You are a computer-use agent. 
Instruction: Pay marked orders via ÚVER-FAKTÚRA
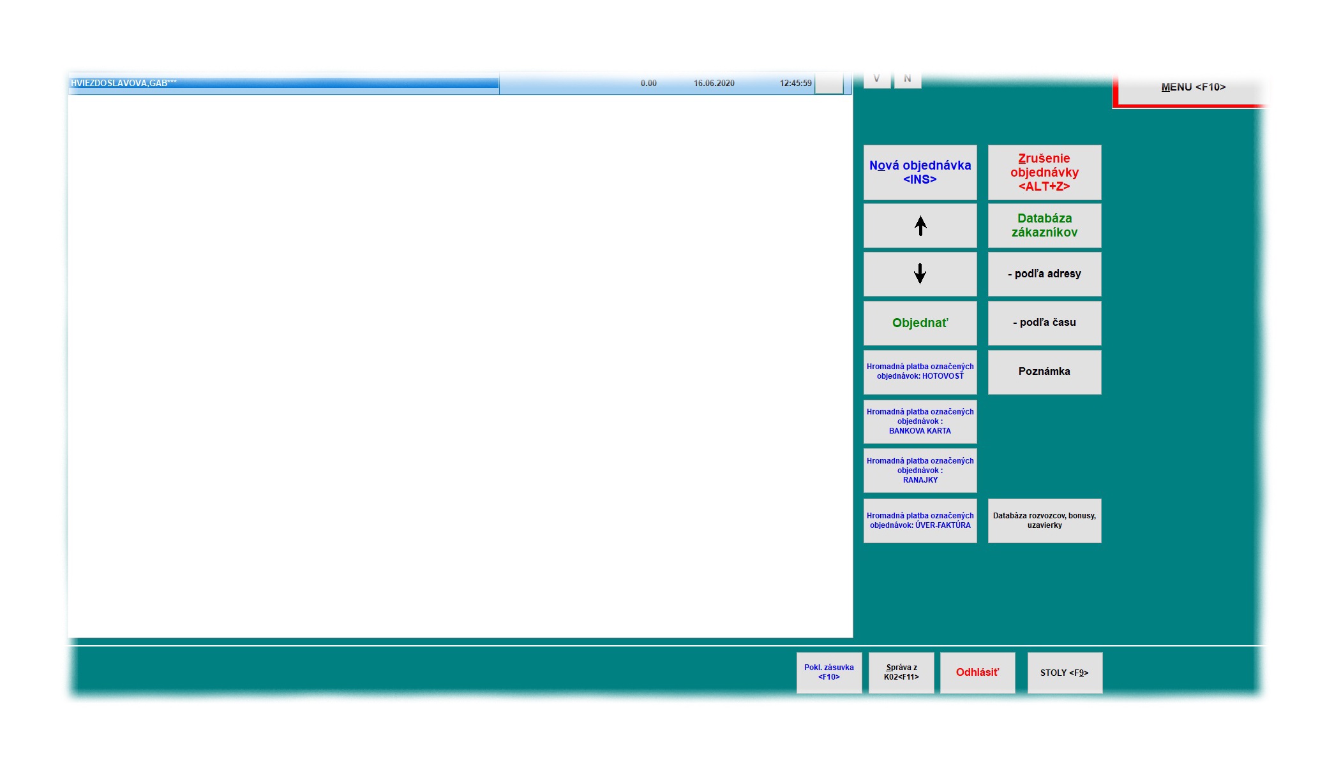coord(920,521)
